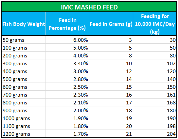
Task: Select the 1200 grams cell
Action: pos(24,134)
